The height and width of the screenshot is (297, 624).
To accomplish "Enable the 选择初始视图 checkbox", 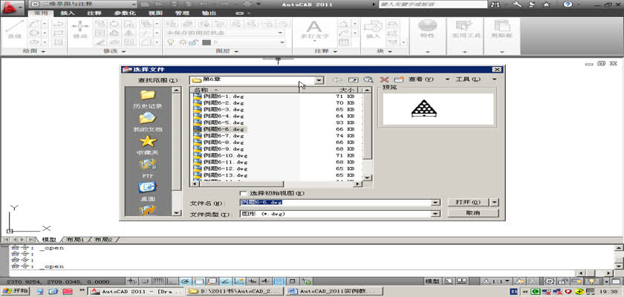I will pos(244,193).
